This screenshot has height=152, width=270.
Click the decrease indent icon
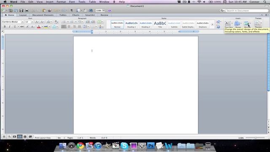(x=88, y=22)
